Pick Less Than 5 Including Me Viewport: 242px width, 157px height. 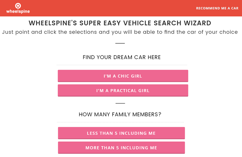(x=121, y=133)
